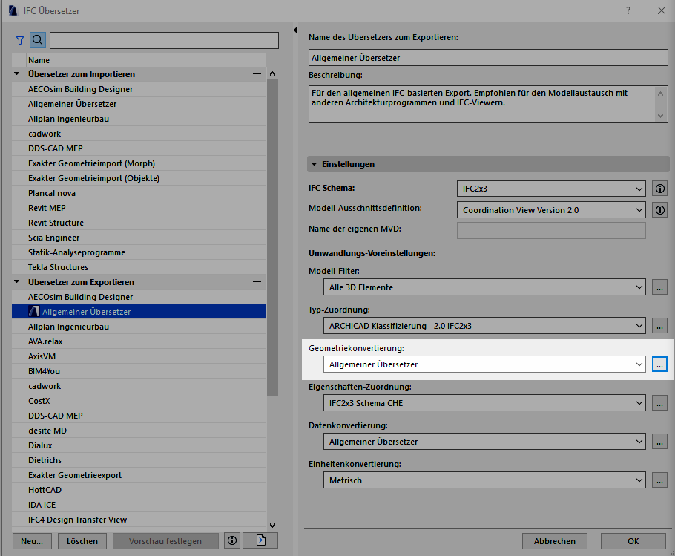Click the Name column header
This screenshot has width=675, height=556.
click(138, 60)
